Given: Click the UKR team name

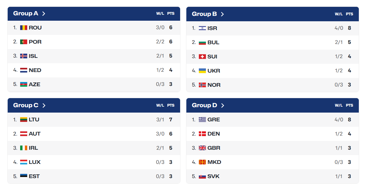Looking at the screenshot, I should click(x=214, y=71).
